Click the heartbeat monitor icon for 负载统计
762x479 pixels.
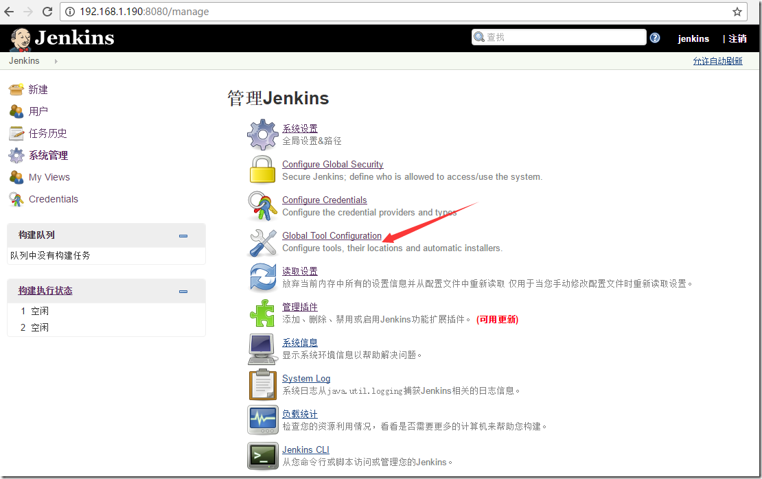[x=262, y=420]
